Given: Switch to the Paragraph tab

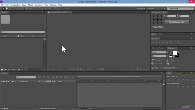Looking at the screenshot, I should [x=178, y=73].
